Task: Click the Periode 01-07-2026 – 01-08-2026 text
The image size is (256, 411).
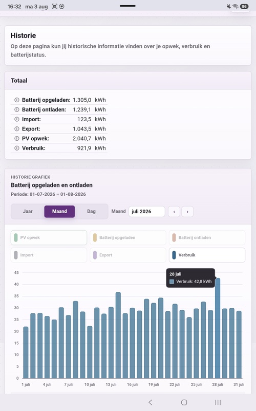Action: [48, 194]
